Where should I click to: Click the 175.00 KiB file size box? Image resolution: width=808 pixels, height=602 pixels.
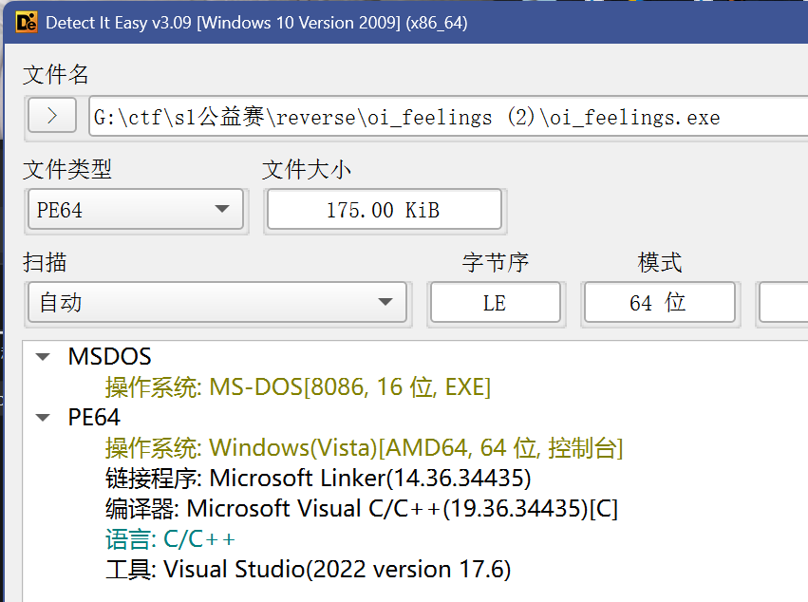(x=383, y=210)
